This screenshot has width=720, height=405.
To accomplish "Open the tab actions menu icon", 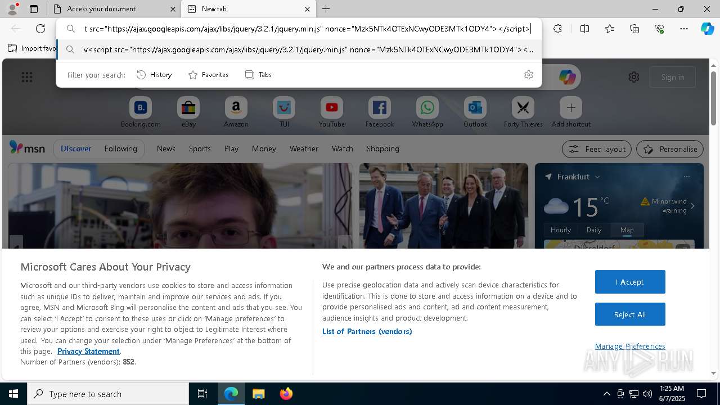I will (x=34, y=9).
